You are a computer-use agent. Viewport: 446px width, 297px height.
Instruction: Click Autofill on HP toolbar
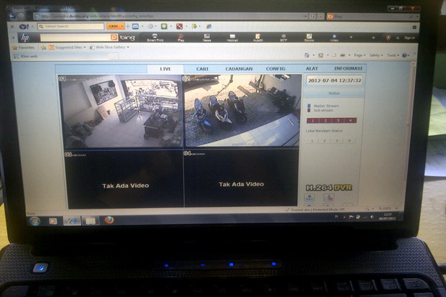click(x=258, y=37)
